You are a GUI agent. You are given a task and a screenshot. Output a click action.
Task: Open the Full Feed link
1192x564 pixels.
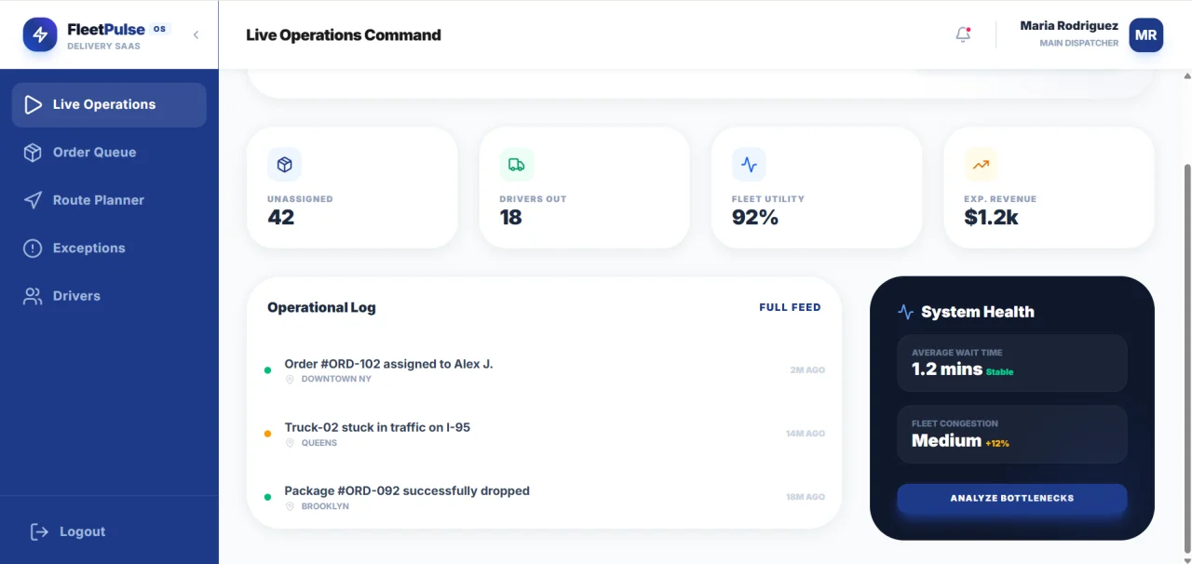pos(790,307)
